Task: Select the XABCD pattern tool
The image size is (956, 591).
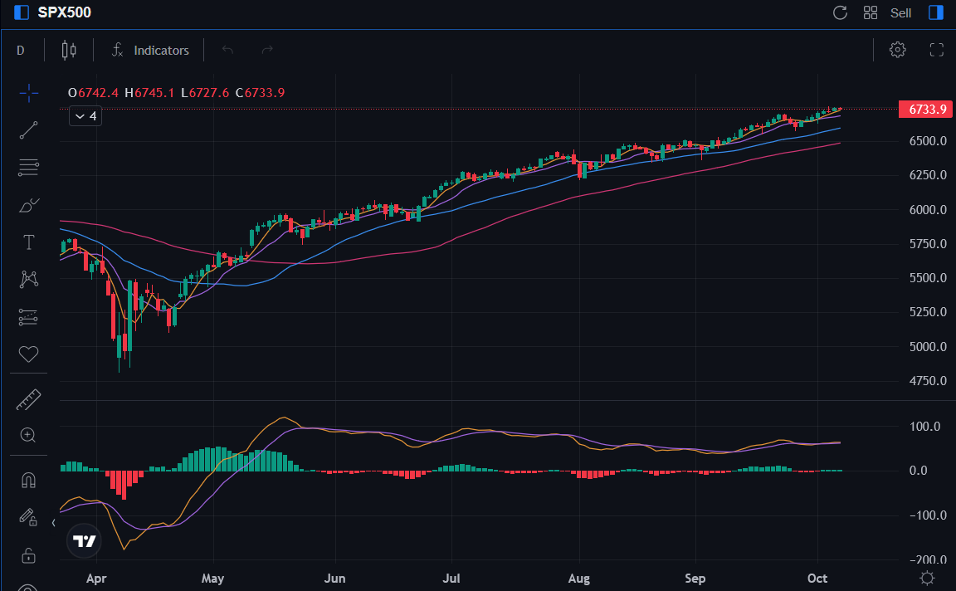Action: pyautogui.click(x=28, y=280)
